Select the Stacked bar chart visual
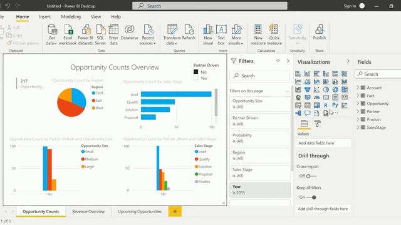401x225 pixels. tap(298, 74)
